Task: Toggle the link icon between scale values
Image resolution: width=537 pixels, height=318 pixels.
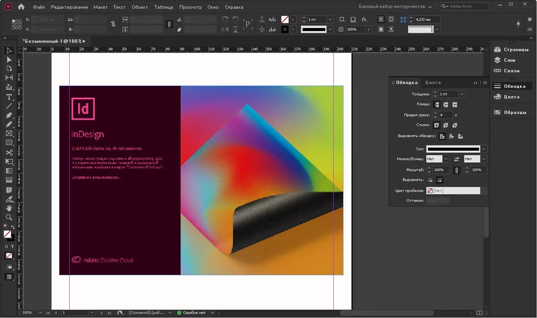Action: pyautogui.click(x=456, y=170)
